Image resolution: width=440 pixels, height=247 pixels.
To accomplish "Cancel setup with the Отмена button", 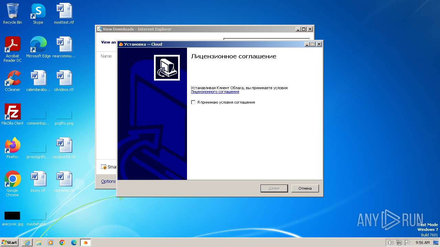I will click(x=305, y=188).
